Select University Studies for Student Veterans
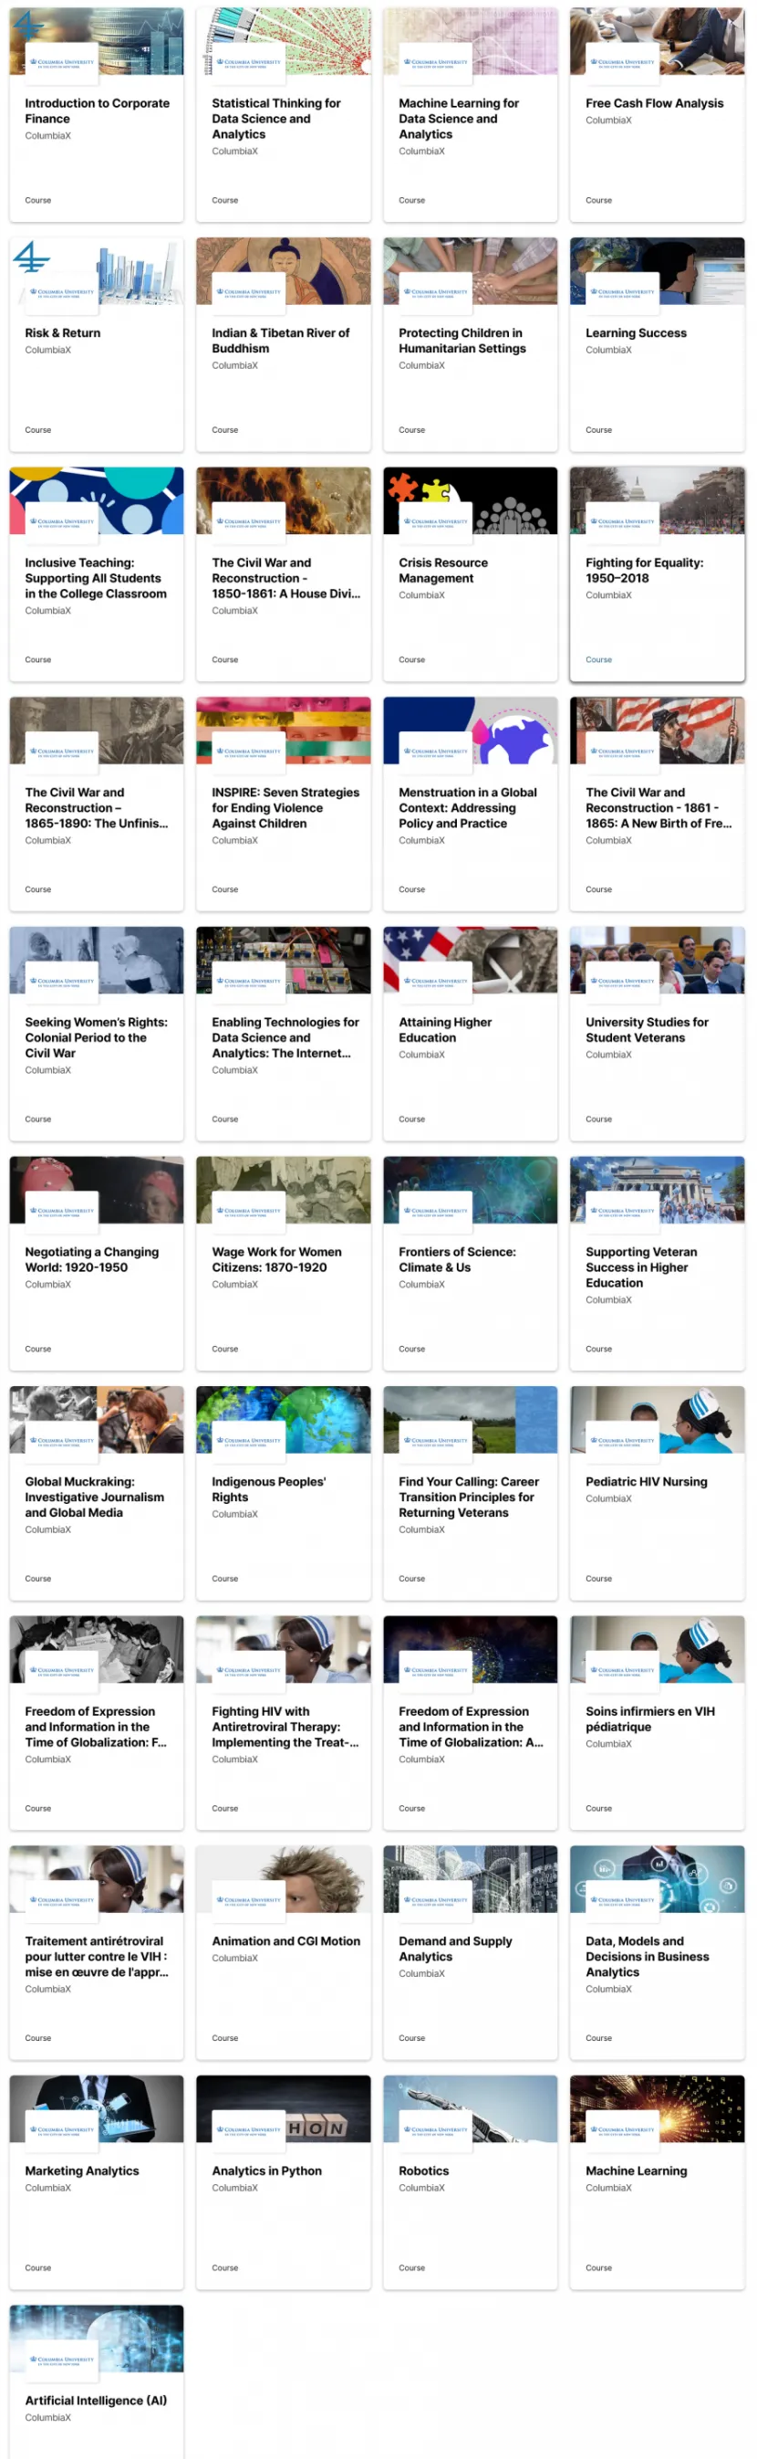Viewport: 757px width, 2459px height. tap(657, 1034)
